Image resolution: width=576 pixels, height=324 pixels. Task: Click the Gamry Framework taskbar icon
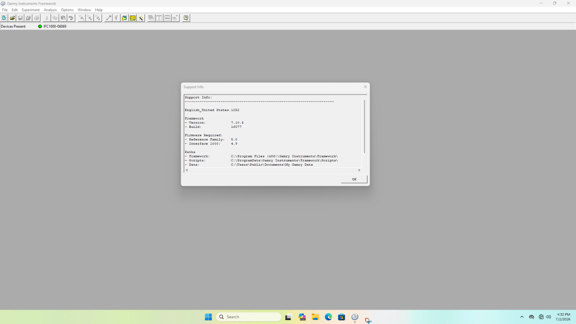click(x=355, y=317)
